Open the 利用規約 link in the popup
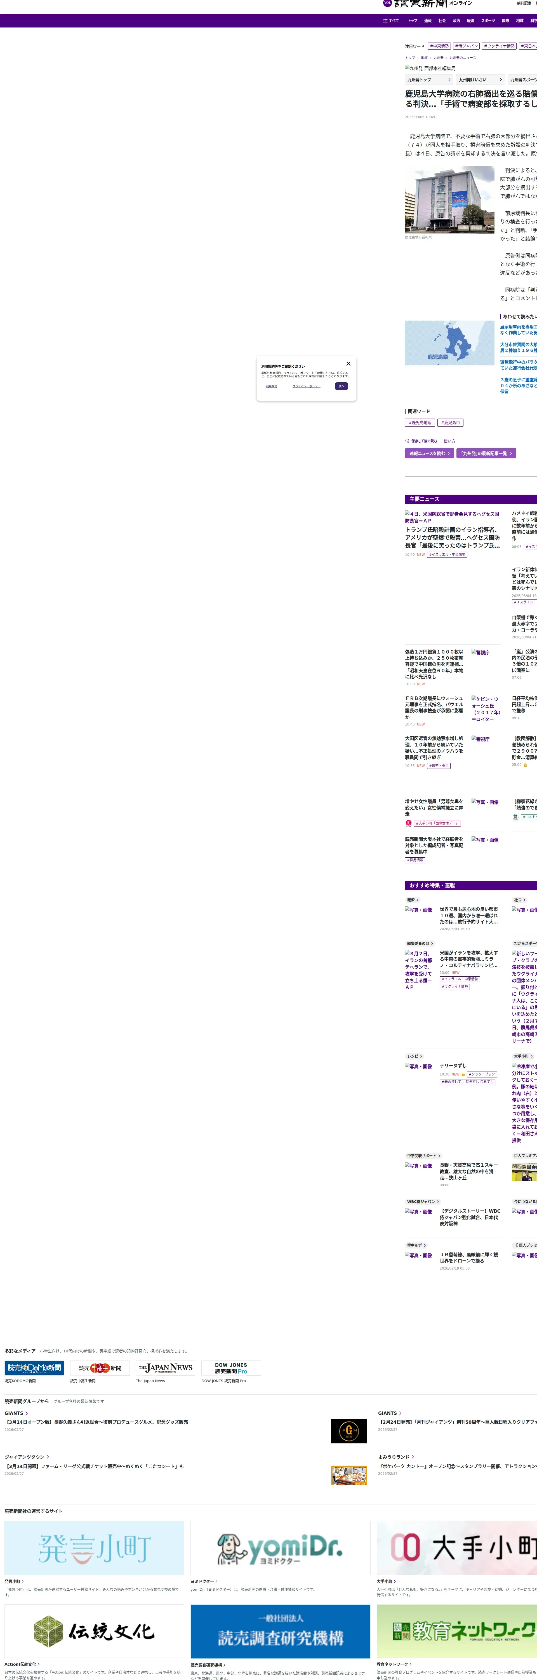 click(272, 386)
